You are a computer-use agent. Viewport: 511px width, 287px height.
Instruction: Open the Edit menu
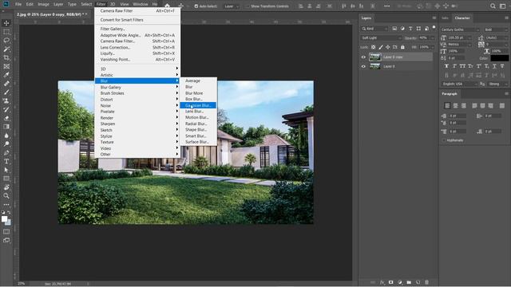30,4
